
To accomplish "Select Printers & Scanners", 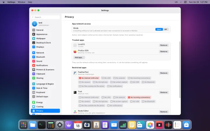I will point(45,70).
